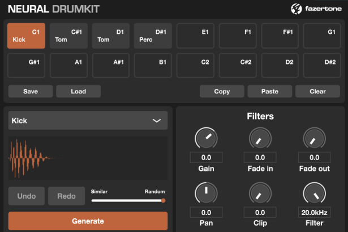348x232 pixels.
Task: Click the Pan knob
Action: click(x=206, y=194)
